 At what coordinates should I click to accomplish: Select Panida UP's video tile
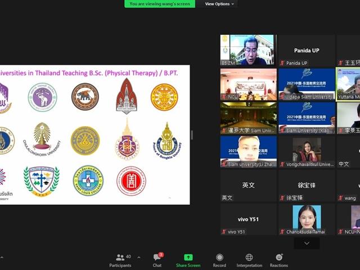coord(307,50)
